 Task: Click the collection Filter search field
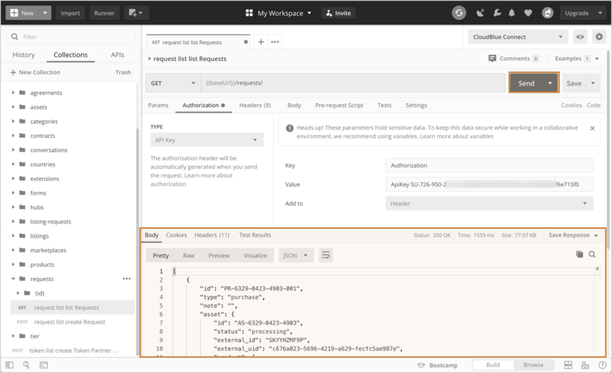tap(71, 36)
